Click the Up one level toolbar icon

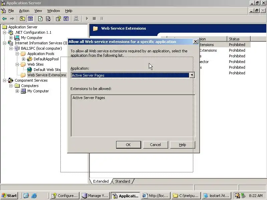tap(22, 19)
